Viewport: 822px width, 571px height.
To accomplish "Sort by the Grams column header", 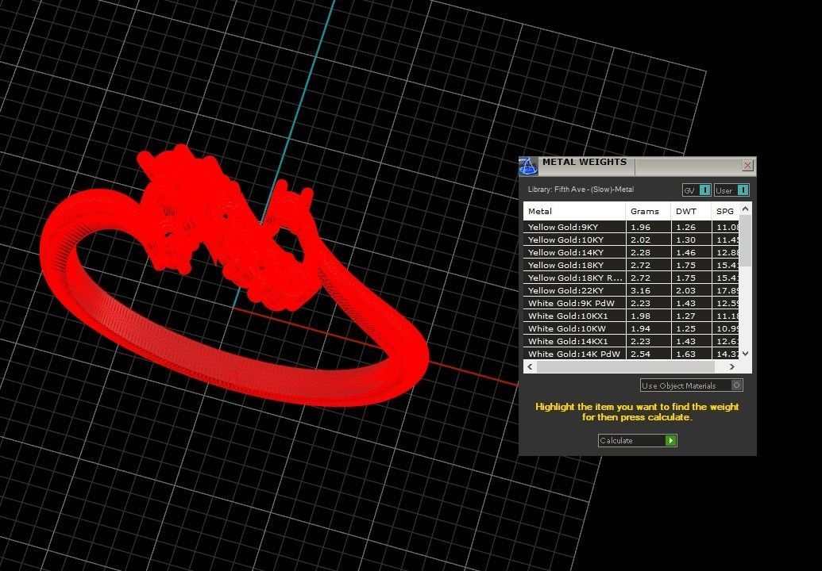I will [x=649, y=212].
